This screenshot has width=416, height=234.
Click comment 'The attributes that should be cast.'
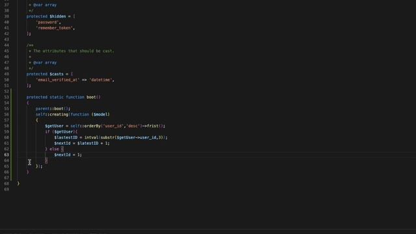73,51
